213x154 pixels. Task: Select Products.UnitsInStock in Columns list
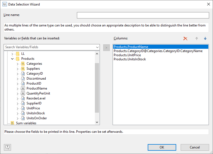pyautogui.click(x=130, y=59)
